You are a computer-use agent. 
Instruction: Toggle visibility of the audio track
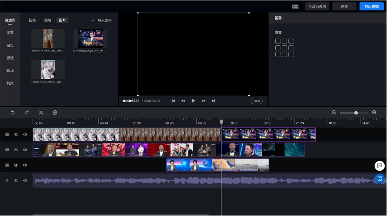16,180
